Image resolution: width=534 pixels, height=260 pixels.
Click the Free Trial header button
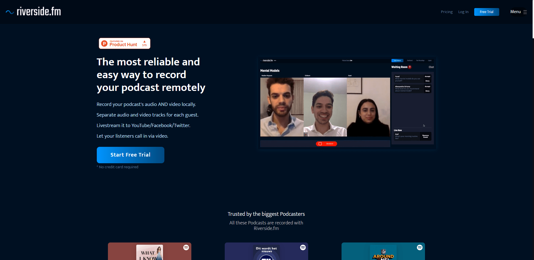(x=486, y=12)
